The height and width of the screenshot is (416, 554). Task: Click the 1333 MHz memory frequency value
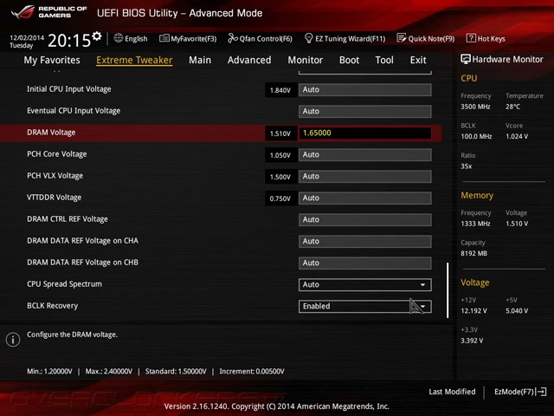tap(475, 224)
